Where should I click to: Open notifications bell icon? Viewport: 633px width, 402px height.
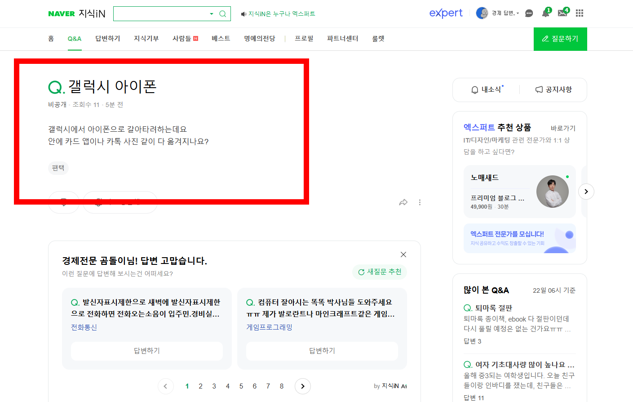(545, 13)
